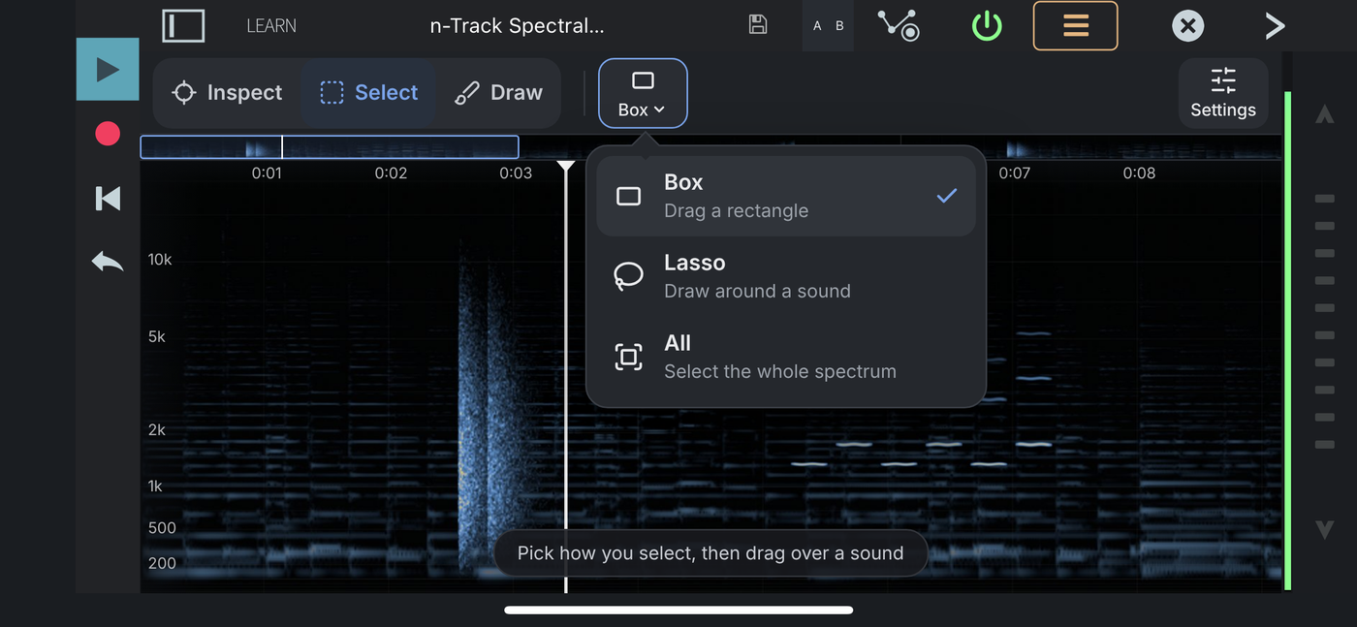Click the n-Track Spectral title
The height and width of the screenshot is (627, 1357).
[x=517, y=26]
